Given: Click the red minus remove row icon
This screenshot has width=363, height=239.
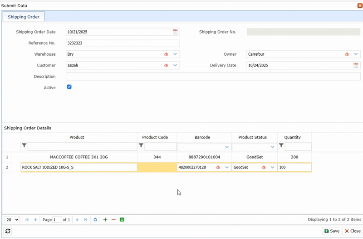Looking at the screenshot, I should tap(113, 220).
